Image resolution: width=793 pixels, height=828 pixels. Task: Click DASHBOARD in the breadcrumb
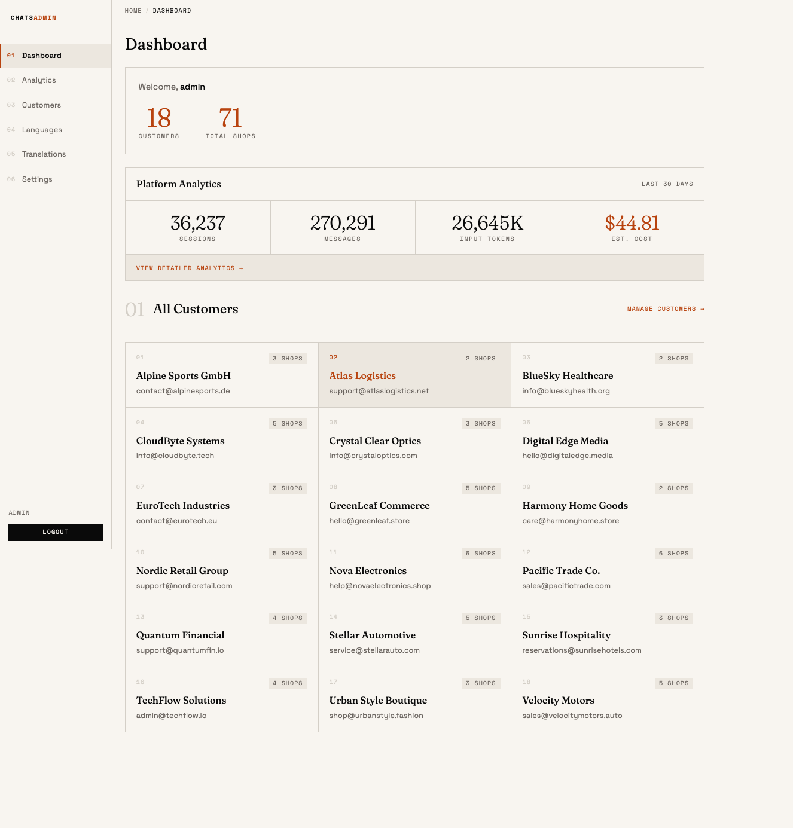click(172, 10)
